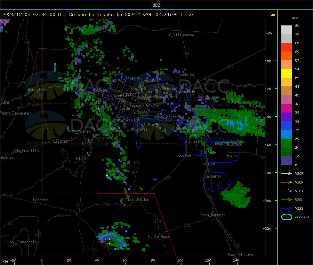313x265 pixels.
Task: Click the 100 km x-axis tick label
Action: pyautogui.click(x=180, y=260)
